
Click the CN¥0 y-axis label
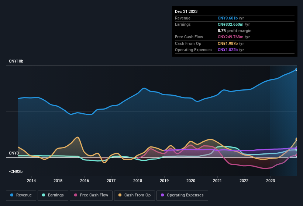click(14, 153)
